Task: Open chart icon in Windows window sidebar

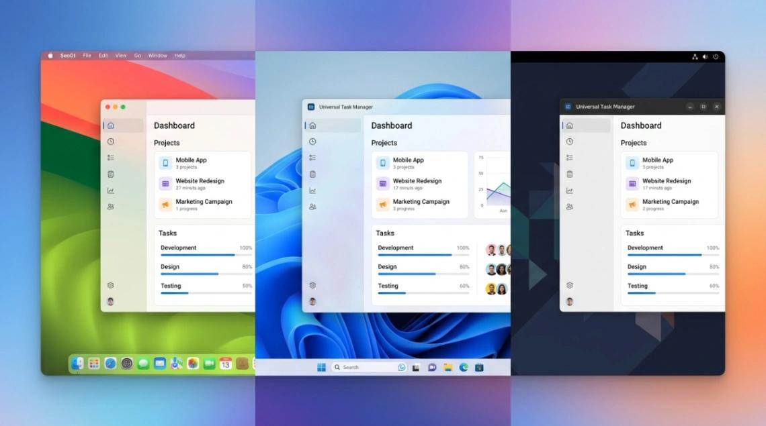Action: click(x=312, y=191)
